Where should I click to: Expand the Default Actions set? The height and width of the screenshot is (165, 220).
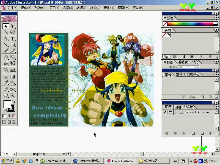[x=176, y=112]
